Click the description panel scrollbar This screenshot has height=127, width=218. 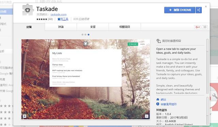coord(207,66)
